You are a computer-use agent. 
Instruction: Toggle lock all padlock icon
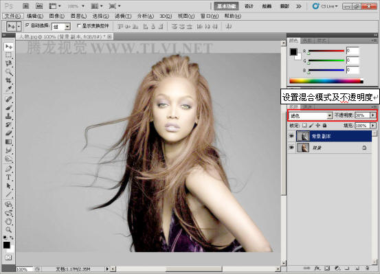324,126
